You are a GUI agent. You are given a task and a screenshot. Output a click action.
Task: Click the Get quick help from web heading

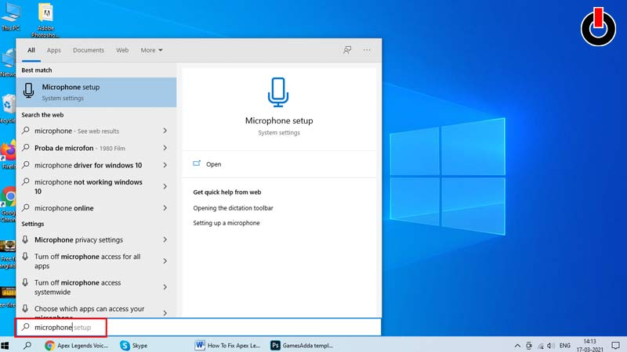point(227,192)
